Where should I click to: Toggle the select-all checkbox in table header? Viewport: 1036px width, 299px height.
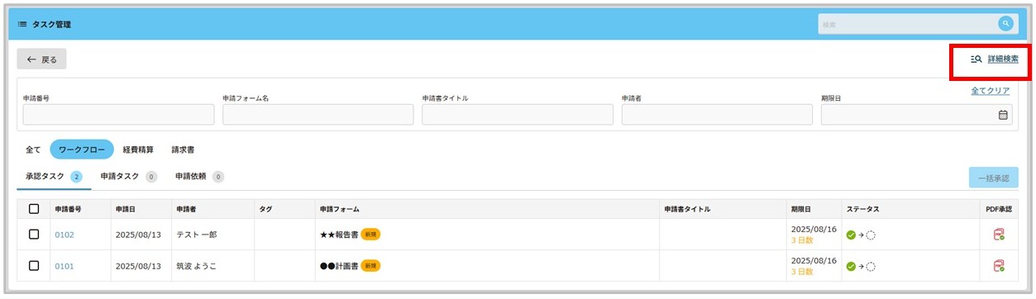click(34, 209)
